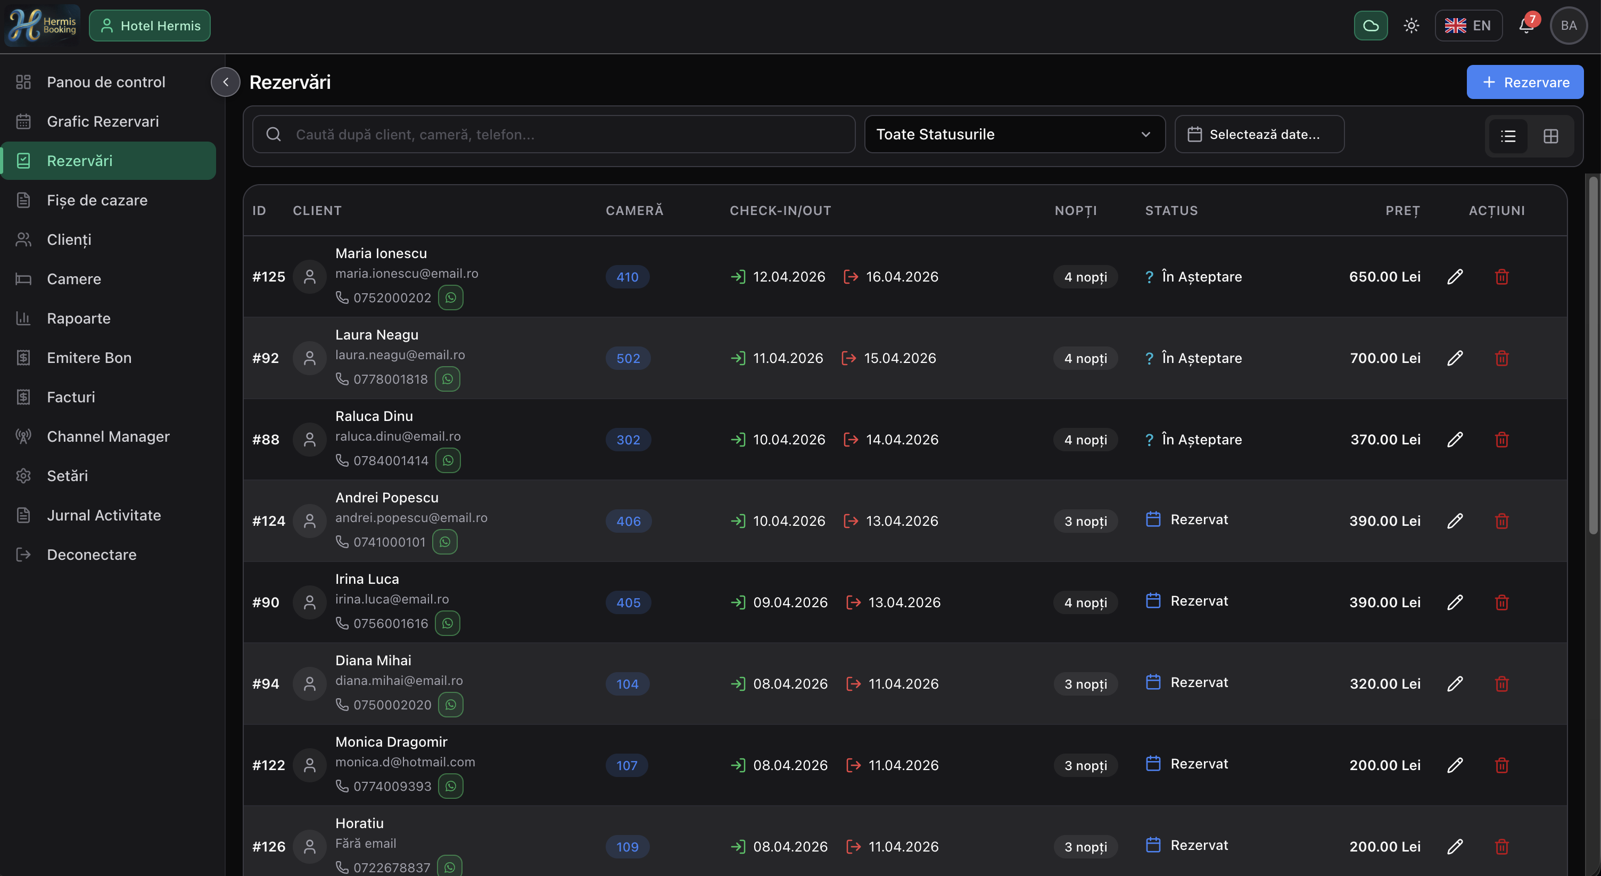Collapse the sidebar with chevron button
The height and width of the screenshot is (876, 1601).
(226, 82)
